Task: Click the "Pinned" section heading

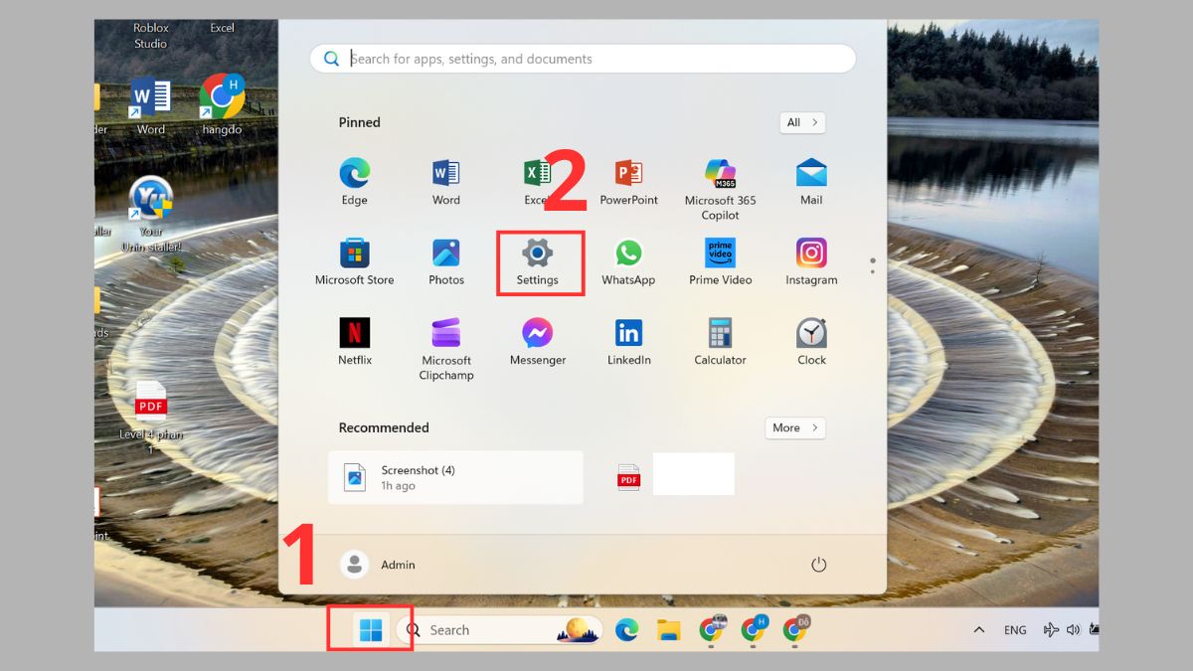Action: pos(359,122)
